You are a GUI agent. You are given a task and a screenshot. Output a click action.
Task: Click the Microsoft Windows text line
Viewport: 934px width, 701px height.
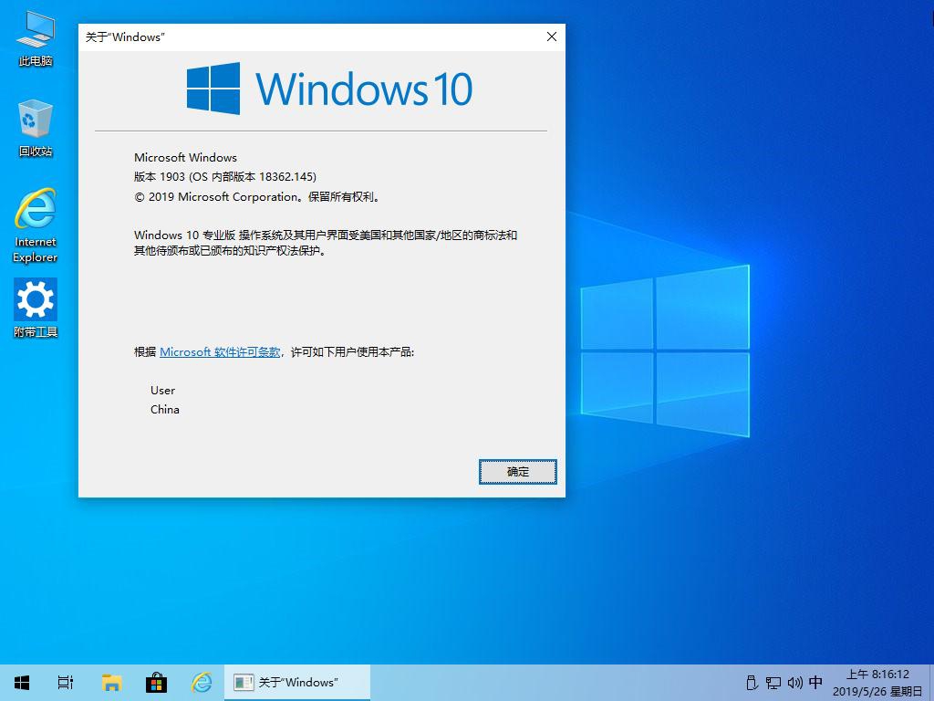coord(185,157)
